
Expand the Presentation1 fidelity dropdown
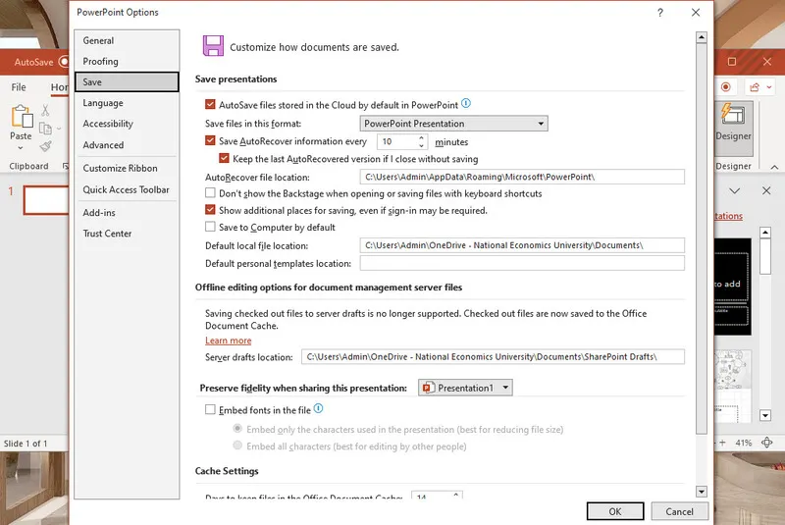465,388
